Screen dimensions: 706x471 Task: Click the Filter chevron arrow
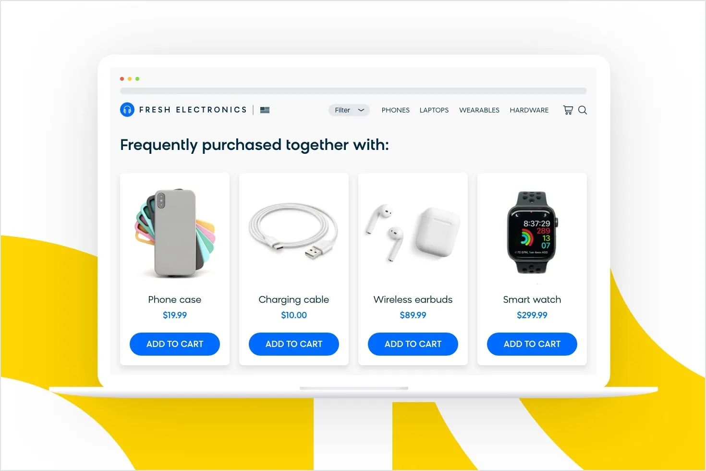361,110
